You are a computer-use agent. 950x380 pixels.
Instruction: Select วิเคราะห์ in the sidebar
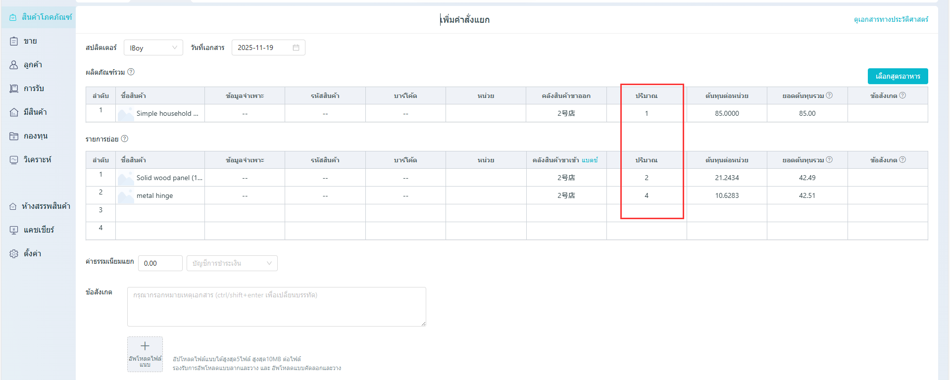[37, 160]
